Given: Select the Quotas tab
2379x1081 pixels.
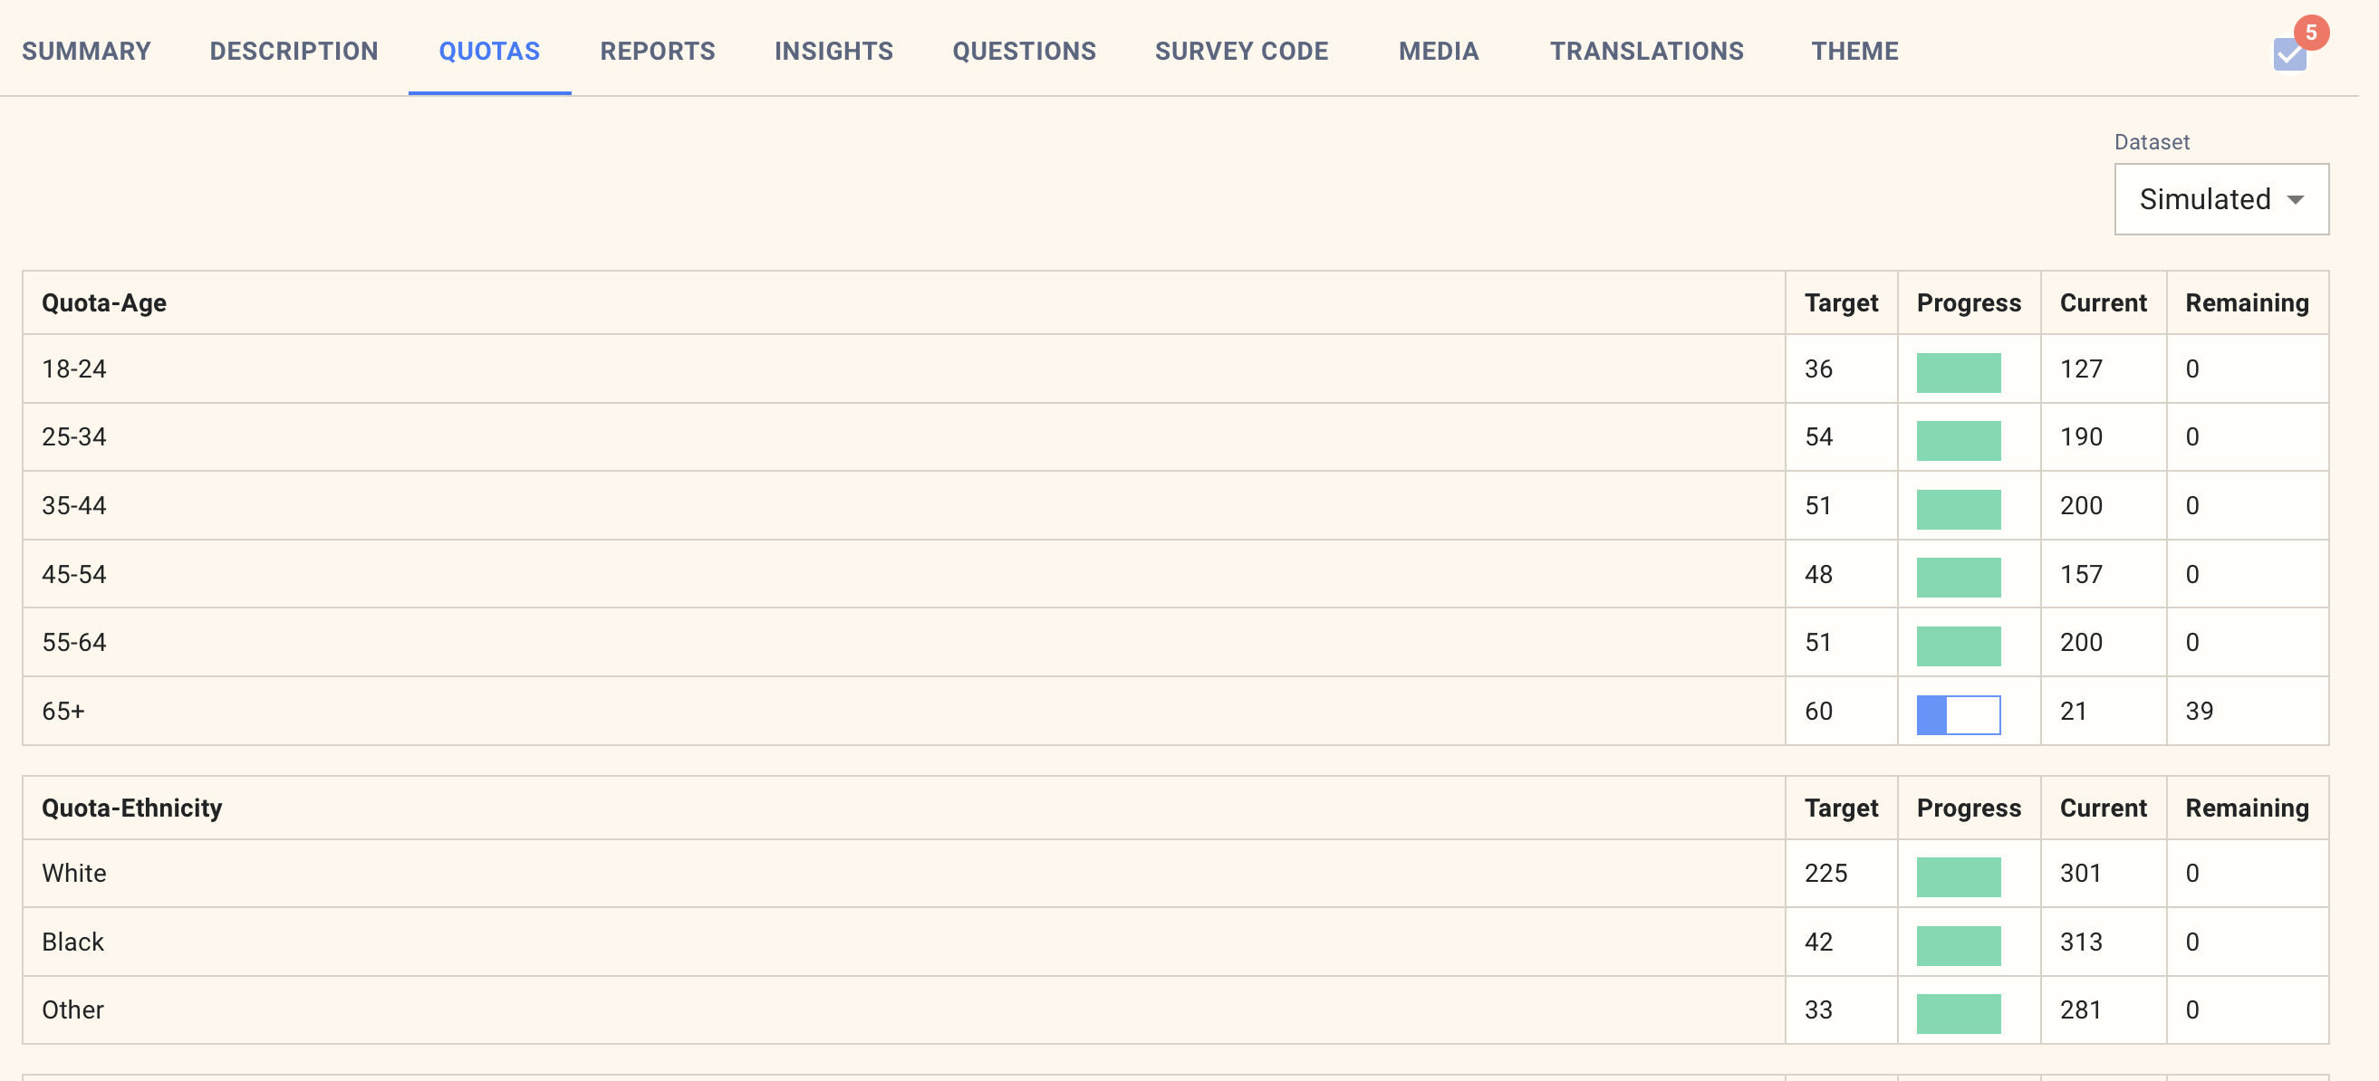Looking at the screenshot, I should (x=488, y=51).
